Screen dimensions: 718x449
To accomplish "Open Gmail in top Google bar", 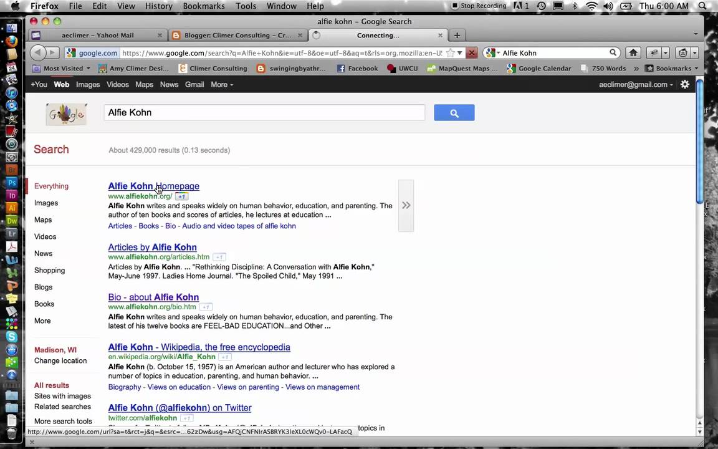I will pyautogui.click(x=194, y=84).
